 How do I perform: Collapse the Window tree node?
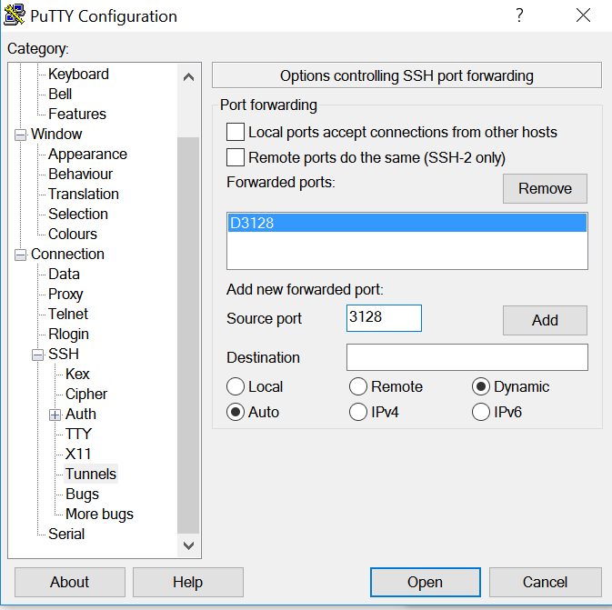tap(20, 135)
